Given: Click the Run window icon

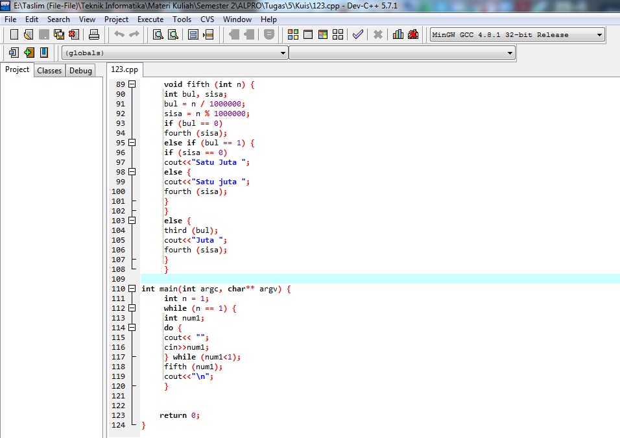Looking at the screenshot, I should click(x=308, y=34).
